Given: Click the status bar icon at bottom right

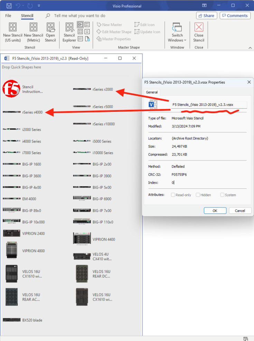Looking at the screenshot, I should tap(245, 339).
